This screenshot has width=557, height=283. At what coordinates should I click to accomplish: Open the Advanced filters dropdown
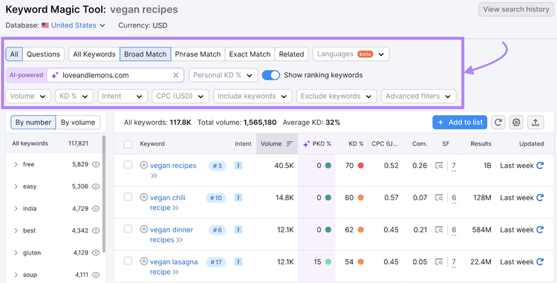coord(418,97)
